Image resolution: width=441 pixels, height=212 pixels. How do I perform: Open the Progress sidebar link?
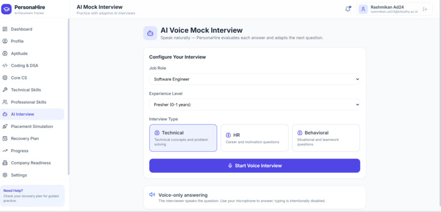(x=32, y=151)
